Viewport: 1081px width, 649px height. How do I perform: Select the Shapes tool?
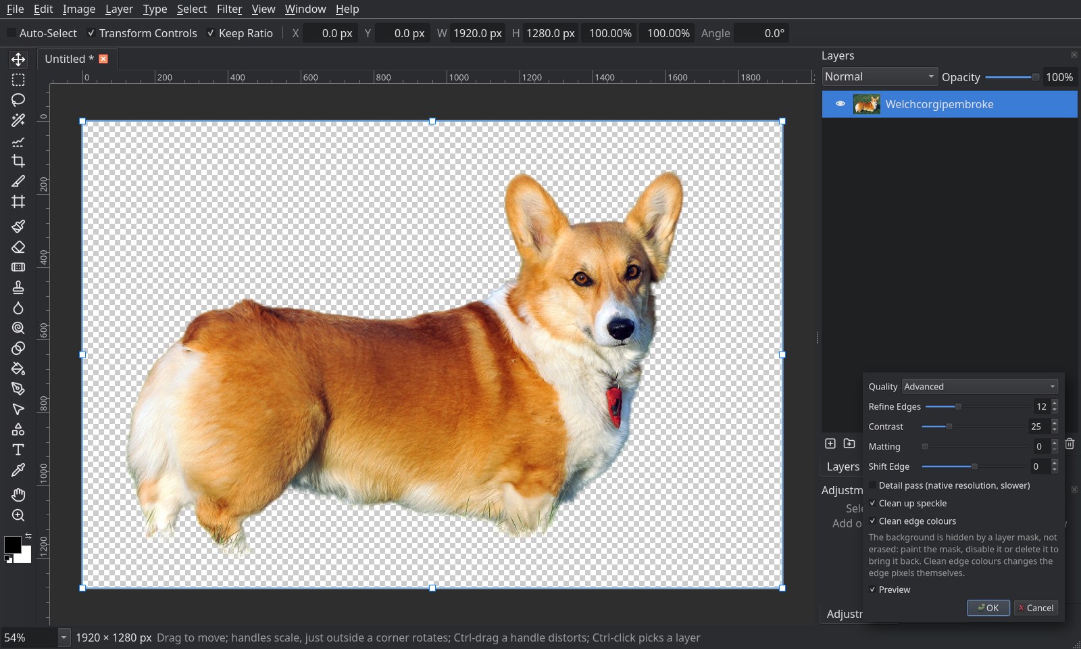18,429
